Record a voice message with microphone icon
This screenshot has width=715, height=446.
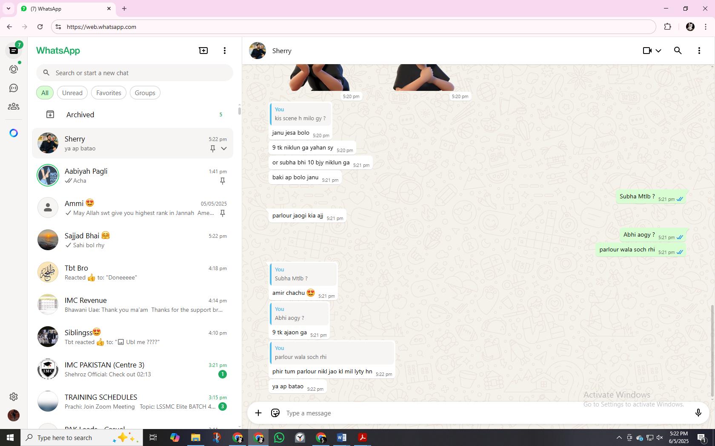(x=698, y=413)
